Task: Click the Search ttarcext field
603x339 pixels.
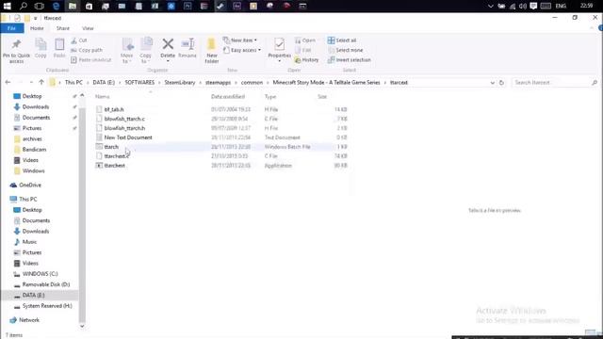Action: [x=555, y=83]
